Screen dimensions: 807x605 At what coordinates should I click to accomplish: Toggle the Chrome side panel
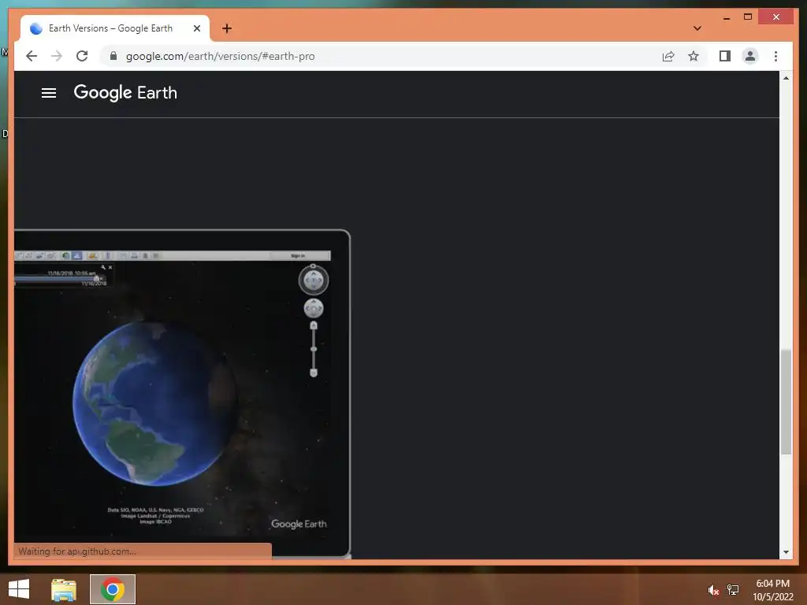pos(725,56)
